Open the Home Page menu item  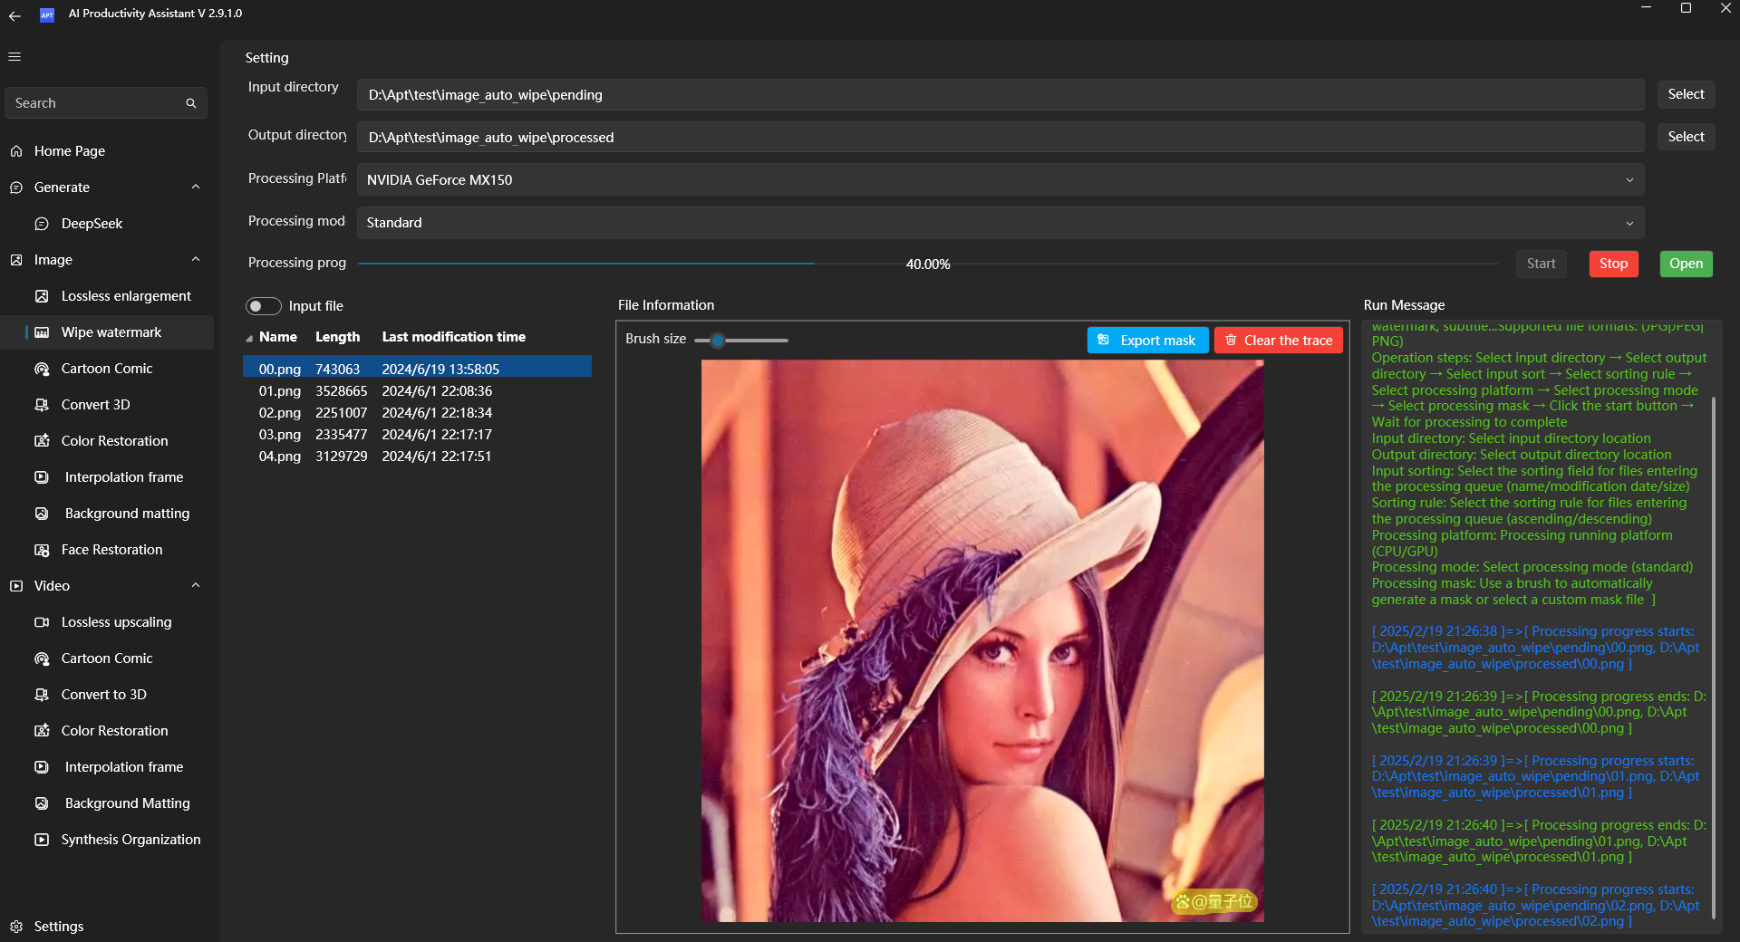107,151
